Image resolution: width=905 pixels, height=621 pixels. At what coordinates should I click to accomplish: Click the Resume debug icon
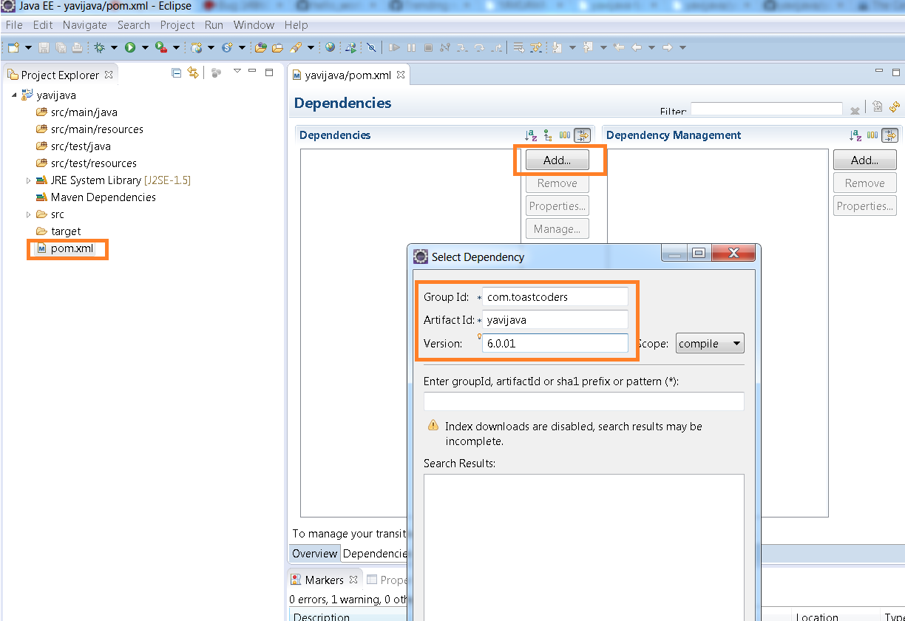click(395, 47)
